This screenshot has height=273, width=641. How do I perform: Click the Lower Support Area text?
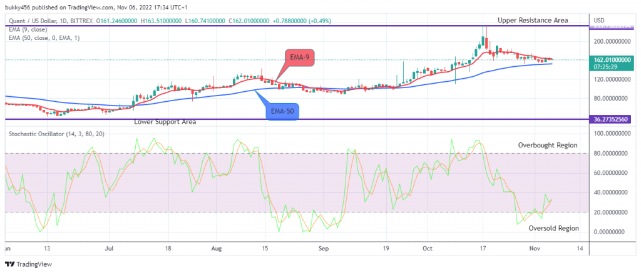[165, 122]
